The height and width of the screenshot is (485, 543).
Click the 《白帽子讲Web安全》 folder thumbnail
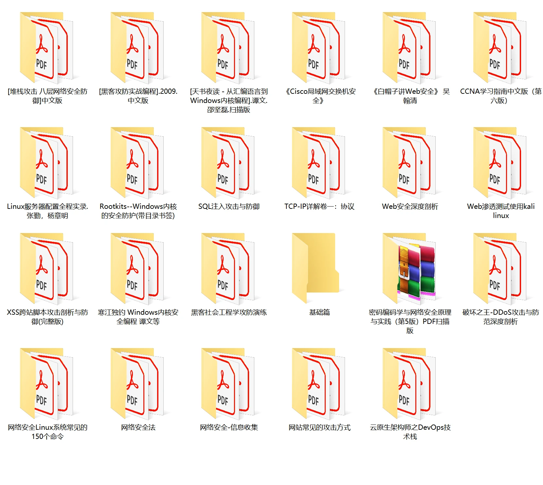tap(410, 47)
